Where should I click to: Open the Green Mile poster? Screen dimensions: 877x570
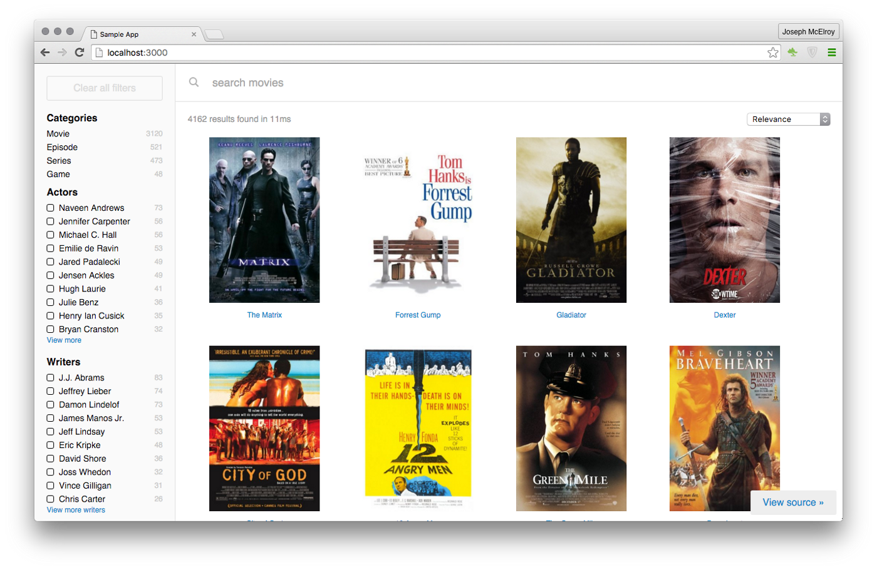tap(571, 429)
